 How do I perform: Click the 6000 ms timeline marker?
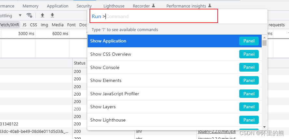[60, 34]
